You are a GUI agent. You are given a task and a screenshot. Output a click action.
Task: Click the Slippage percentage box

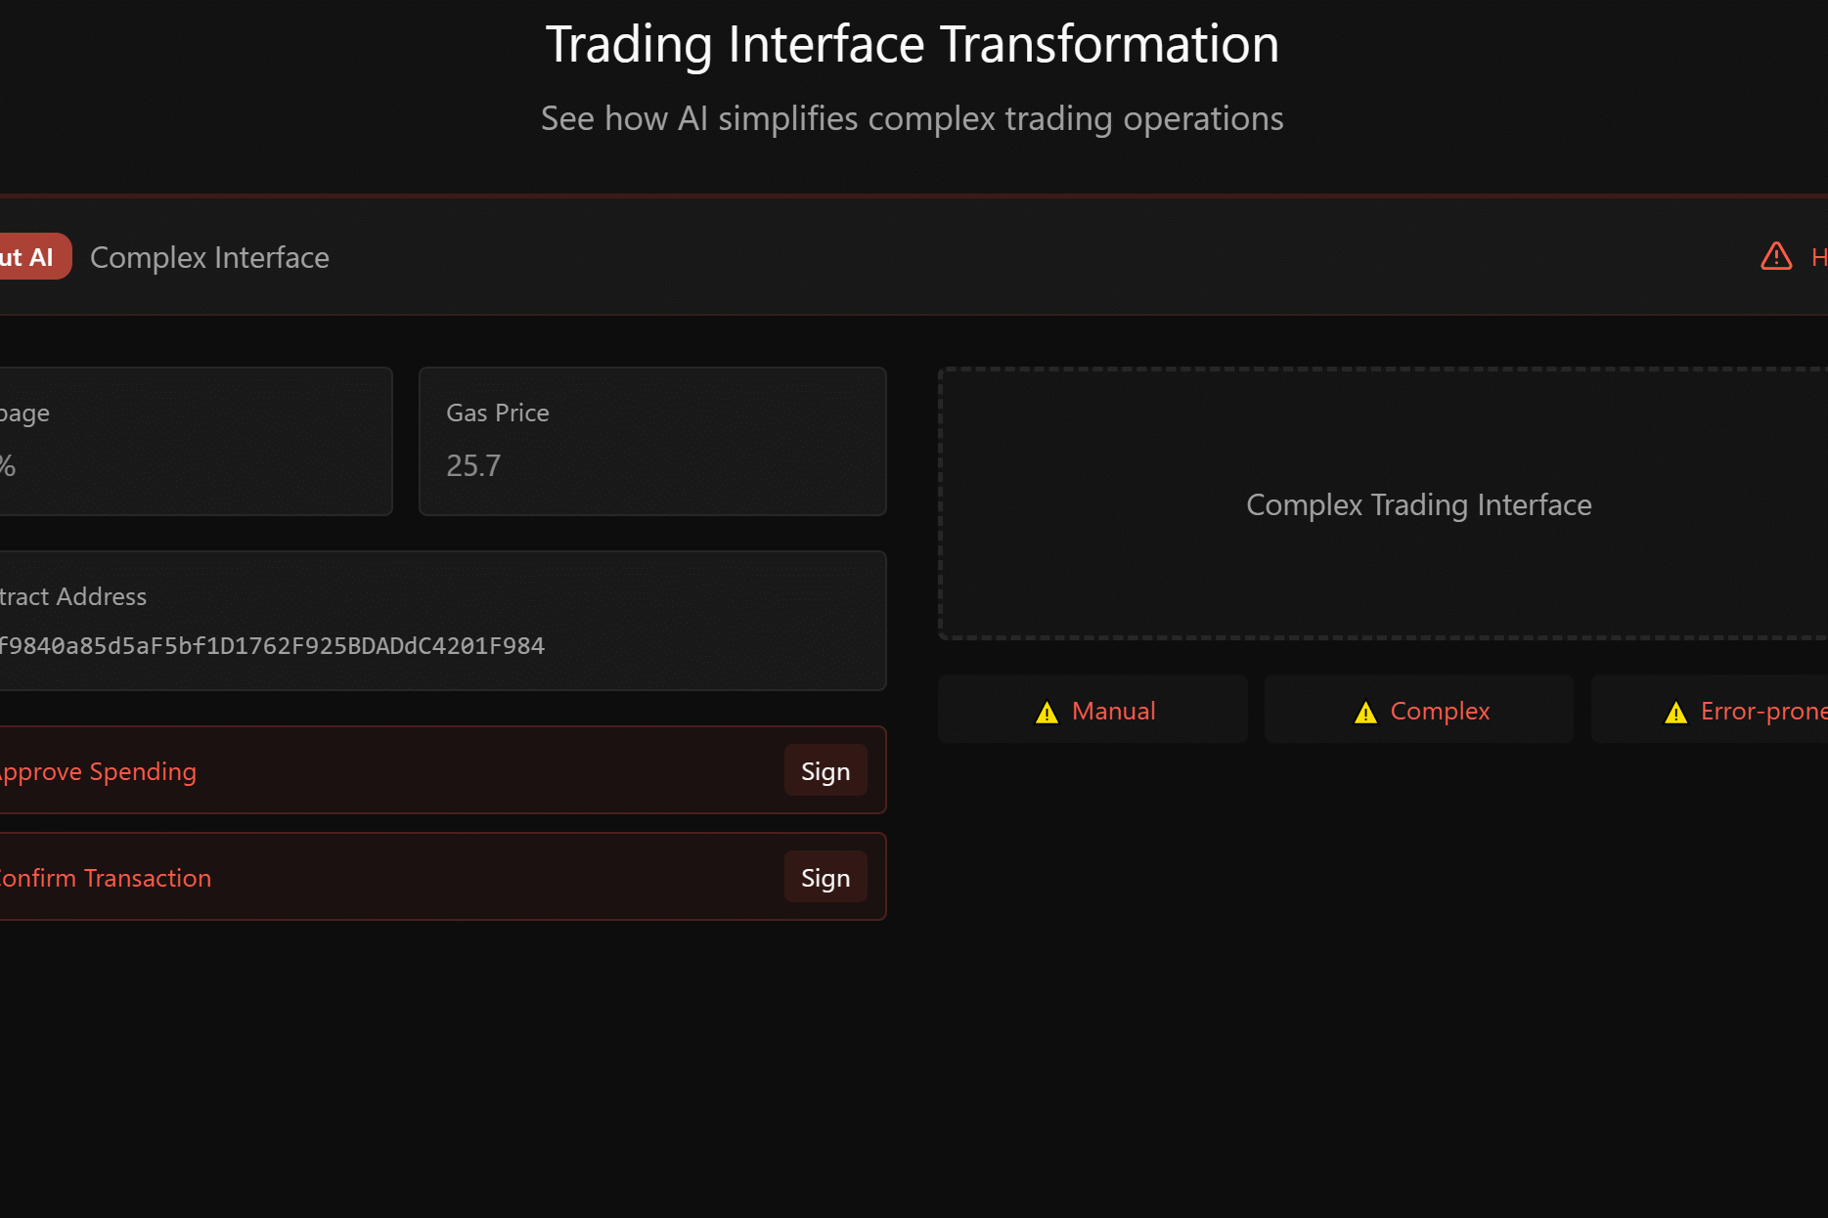click(x=191, y=441)
